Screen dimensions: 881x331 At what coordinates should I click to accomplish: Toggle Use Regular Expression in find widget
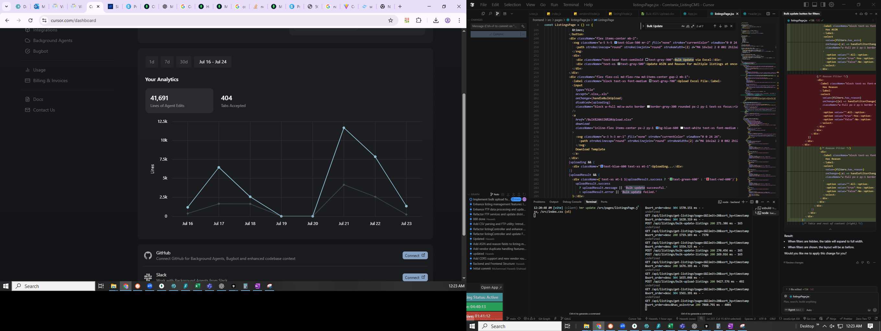(x=693, y=26)
